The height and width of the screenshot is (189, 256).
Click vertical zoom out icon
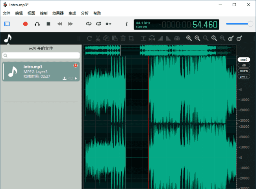click(239, 39)
